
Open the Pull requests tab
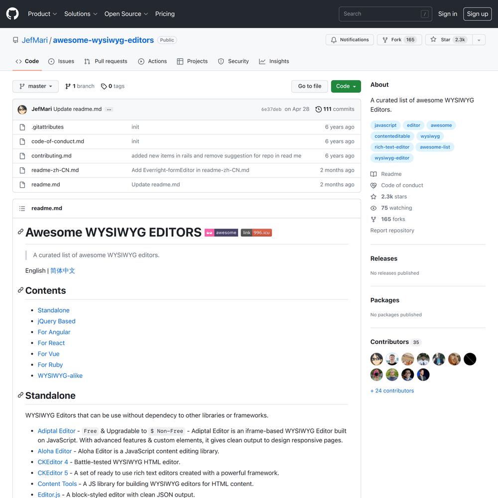click(106, 61)
